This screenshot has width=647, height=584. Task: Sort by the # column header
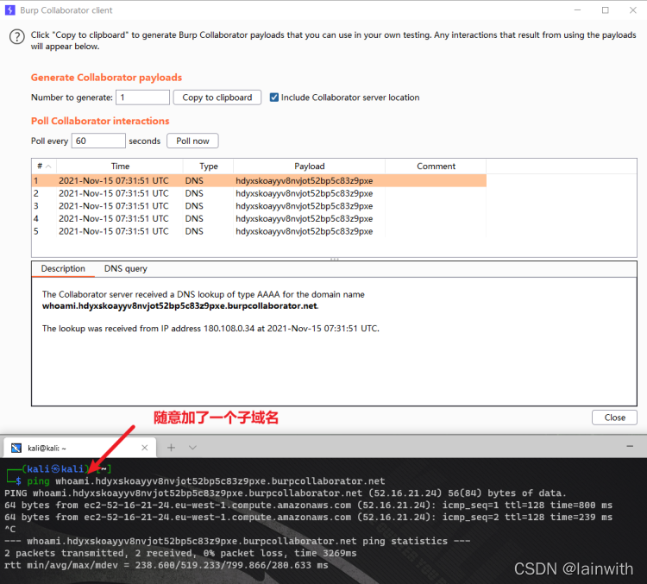tap(44, 166)
